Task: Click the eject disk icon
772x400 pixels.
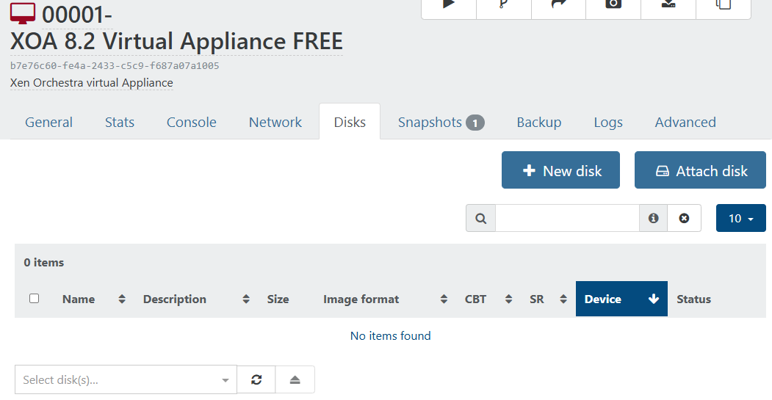Action: coord(295,379)
